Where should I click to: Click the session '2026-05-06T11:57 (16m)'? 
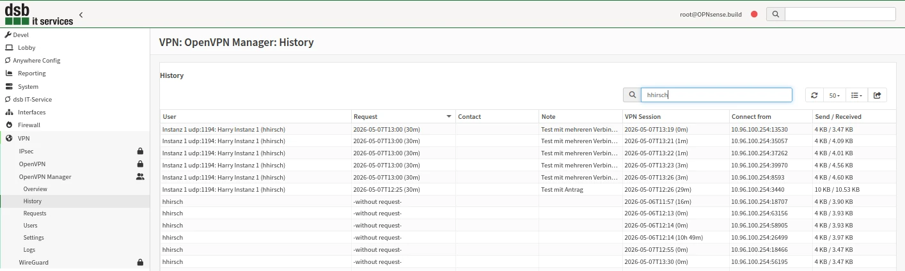[x=658, y=201]
